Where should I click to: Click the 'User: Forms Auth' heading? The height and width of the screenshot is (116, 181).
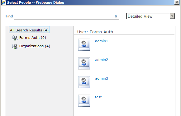point(95,32)
